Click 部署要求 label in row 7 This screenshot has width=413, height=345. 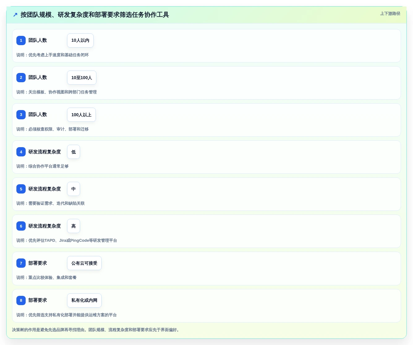pos(38,263)
